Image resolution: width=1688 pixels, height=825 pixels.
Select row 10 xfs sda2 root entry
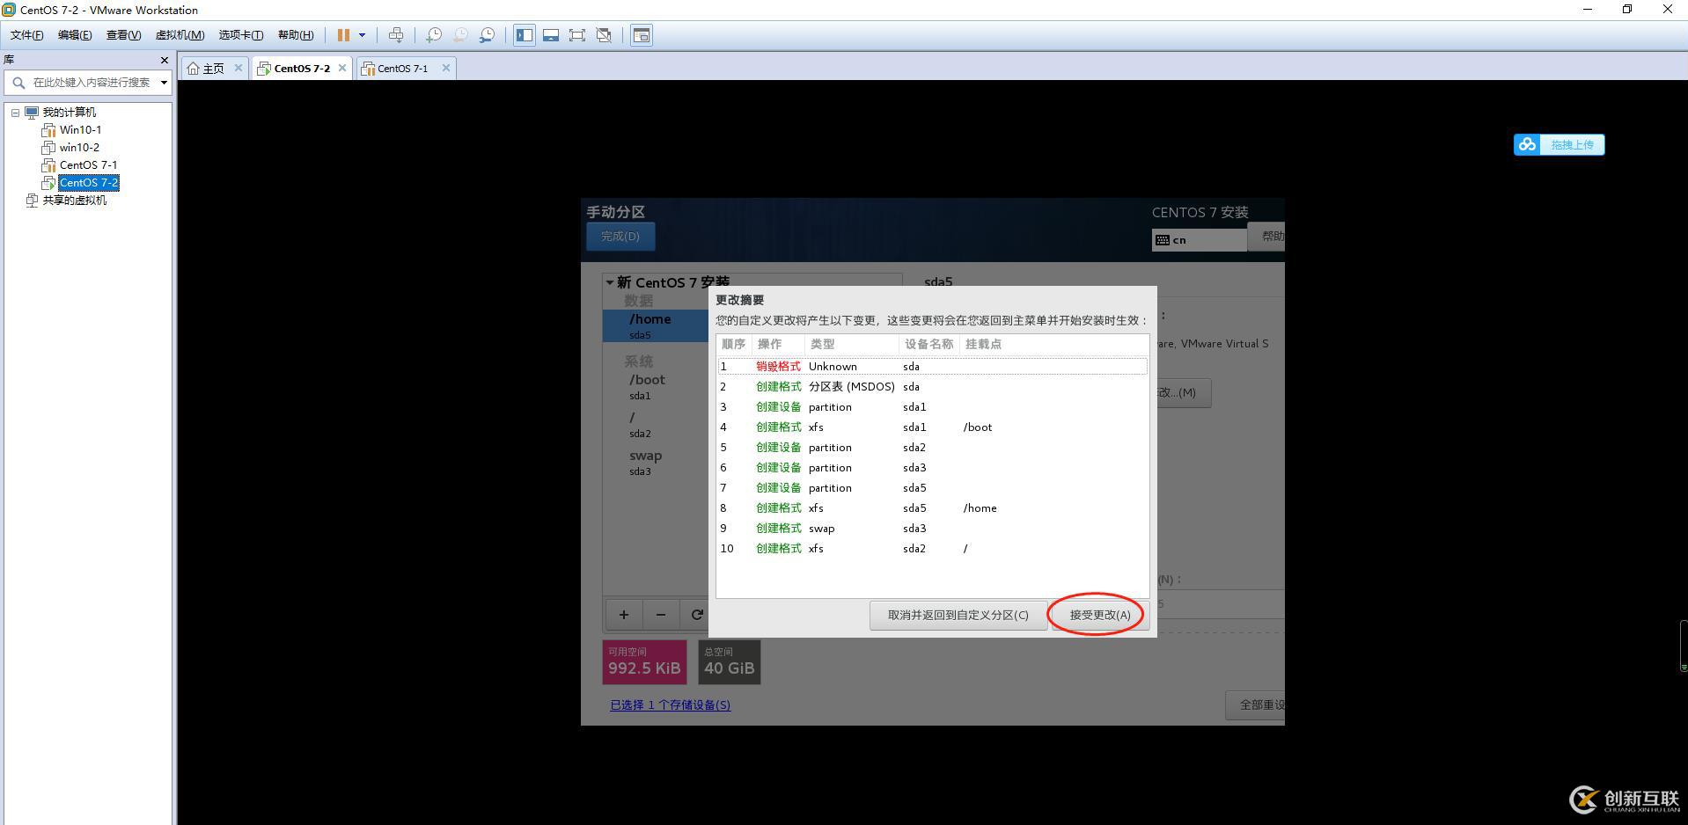(932, 549)
